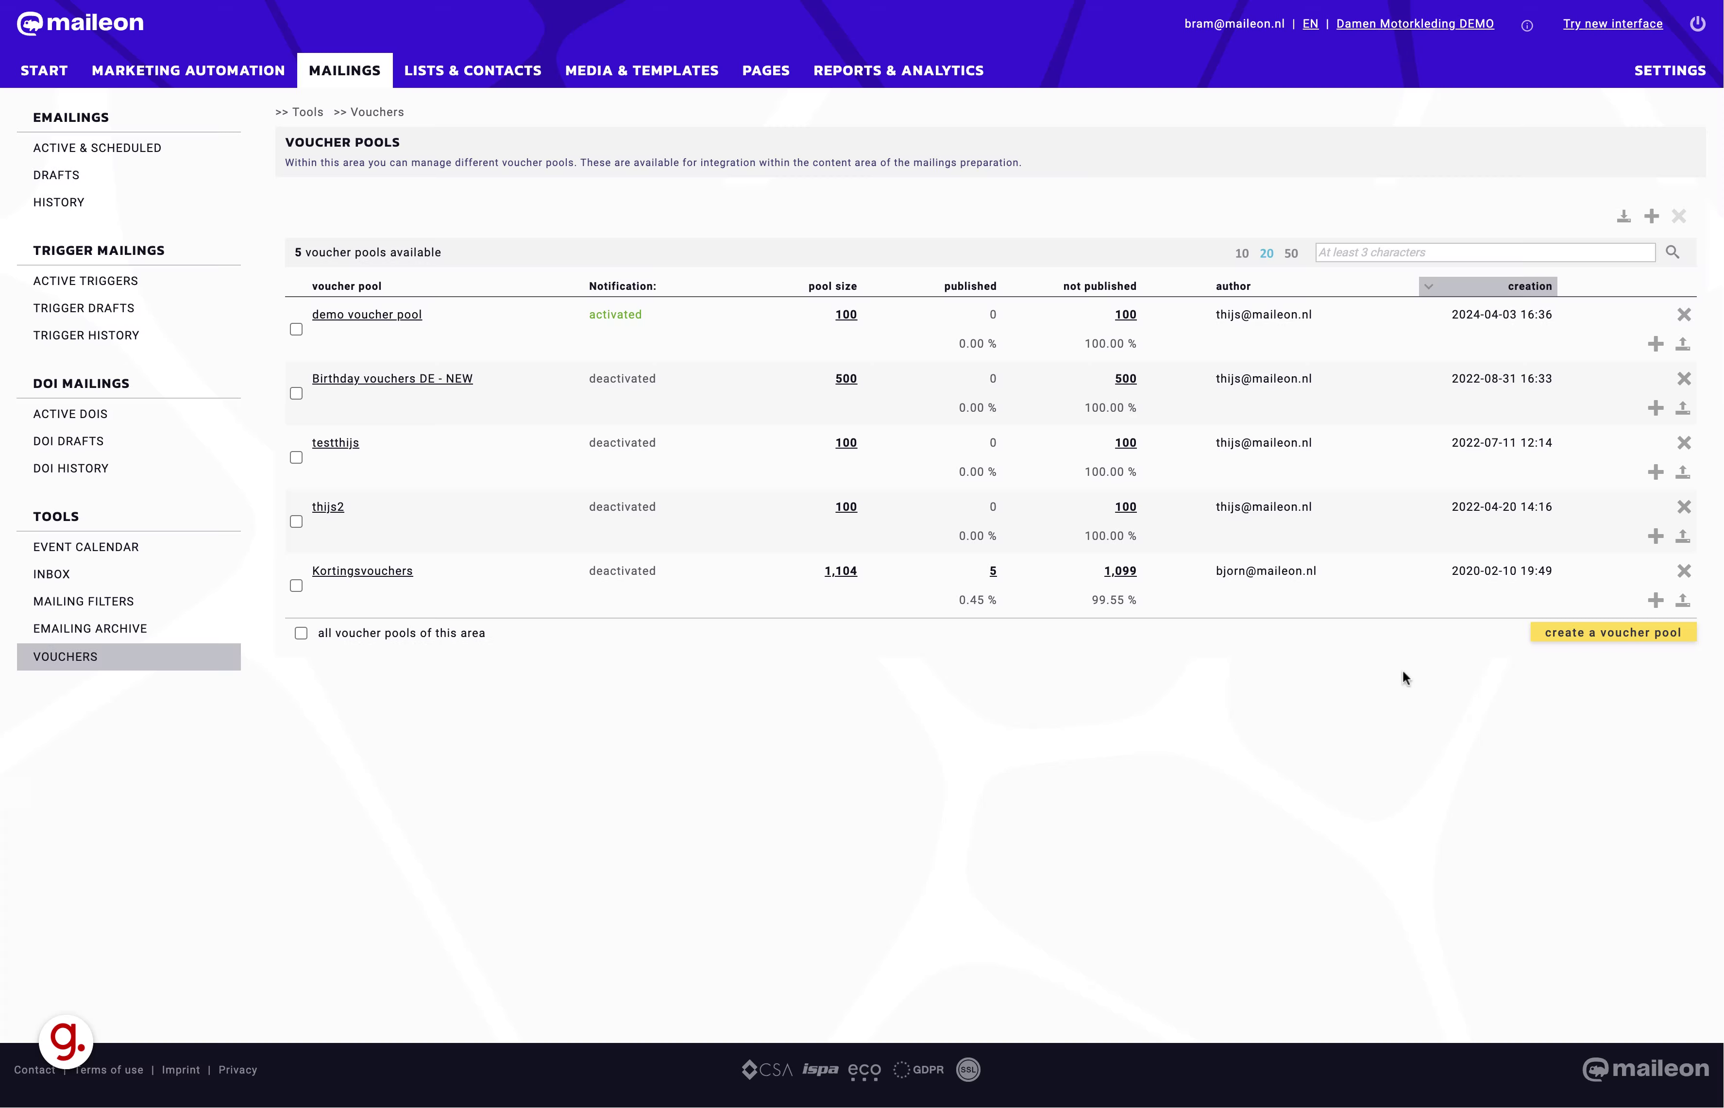Screen dimensions: 1724x1108
Task: Click search field At least 3 characters
Action: tap(1485, 252)
